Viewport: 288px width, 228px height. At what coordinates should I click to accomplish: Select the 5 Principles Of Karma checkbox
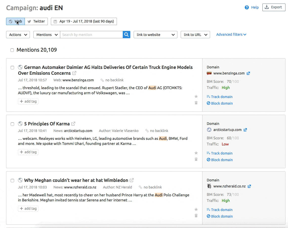tap(12, 124)
